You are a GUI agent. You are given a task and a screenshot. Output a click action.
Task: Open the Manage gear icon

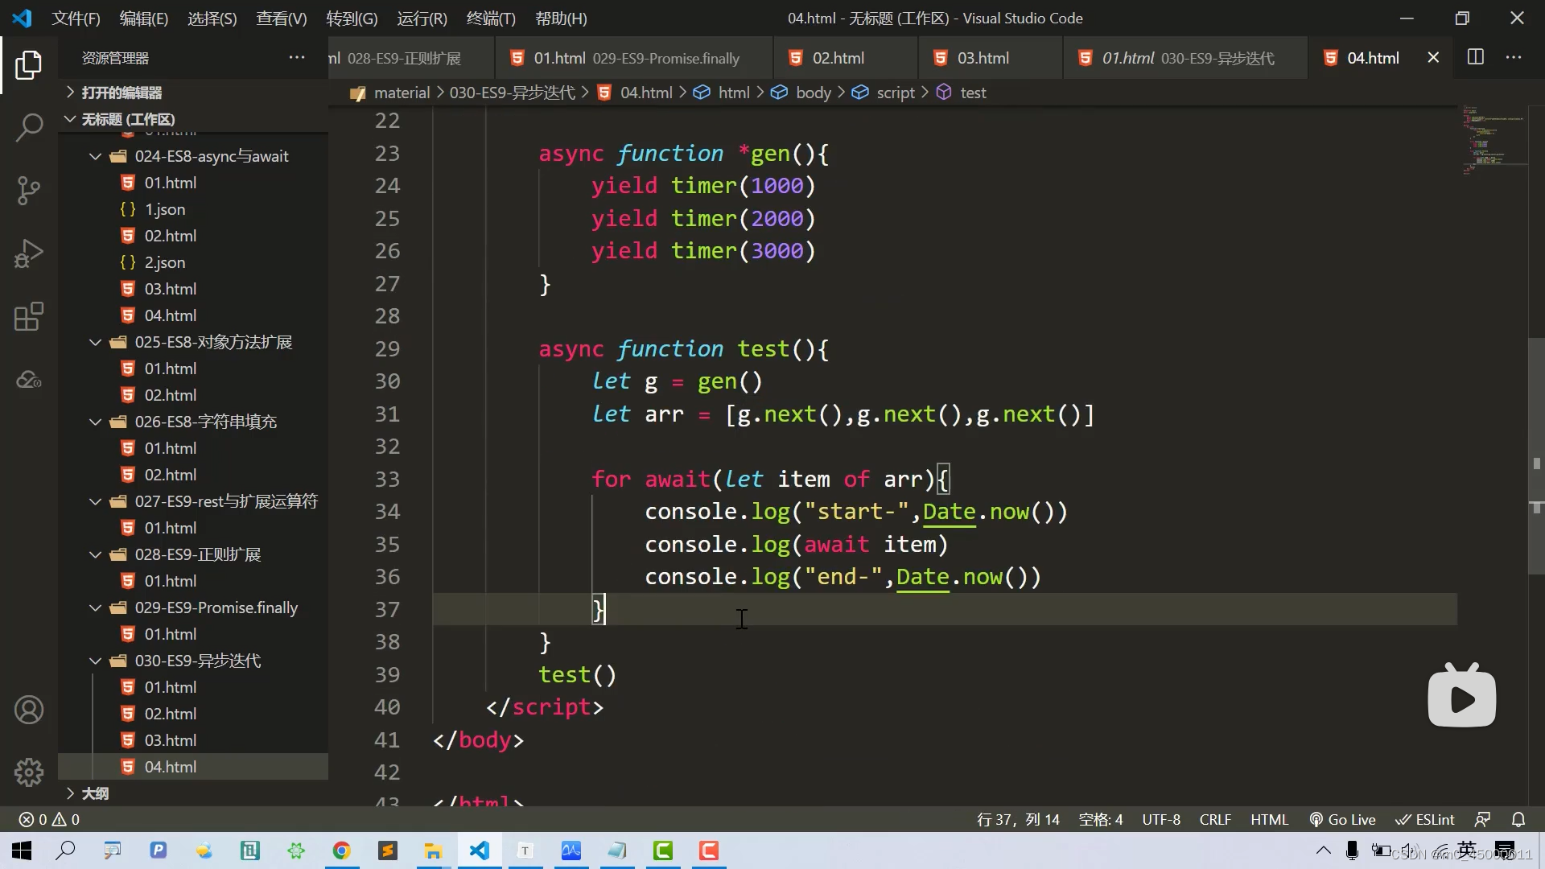coord(29,772)
